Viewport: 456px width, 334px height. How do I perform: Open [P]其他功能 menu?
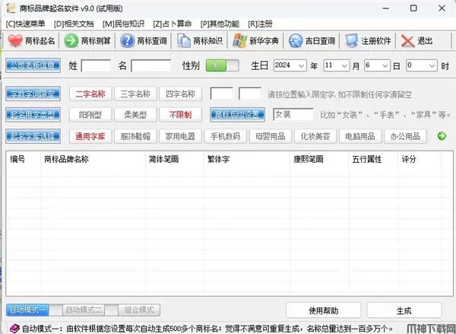[x=220, y=24]
